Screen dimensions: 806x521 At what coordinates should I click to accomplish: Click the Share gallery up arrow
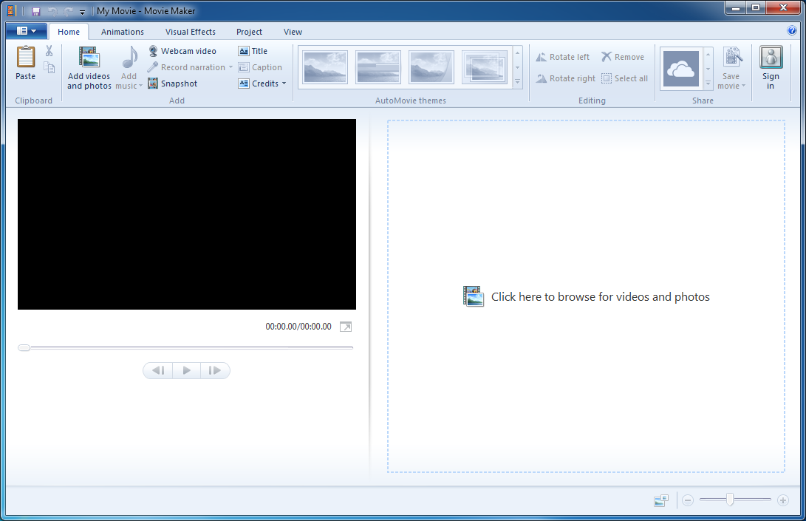tap(708, 55)
